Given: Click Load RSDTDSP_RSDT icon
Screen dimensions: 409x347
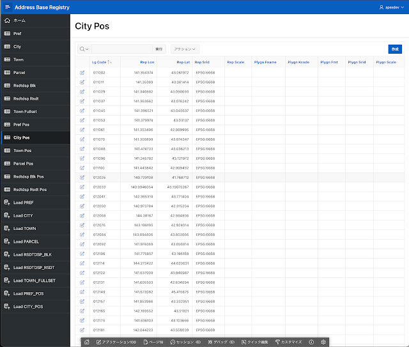Looking at the screenshot, I should [x=7, y=267].
